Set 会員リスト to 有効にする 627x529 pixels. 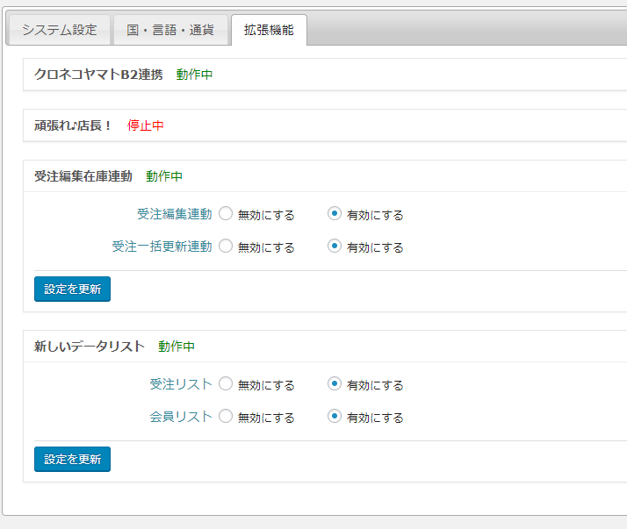click(335, 416)
